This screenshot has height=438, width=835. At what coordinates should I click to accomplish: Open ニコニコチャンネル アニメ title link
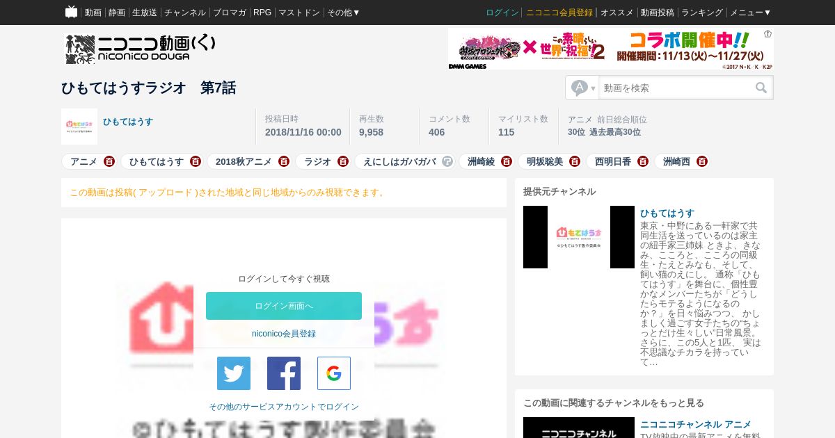click(696, 424)
